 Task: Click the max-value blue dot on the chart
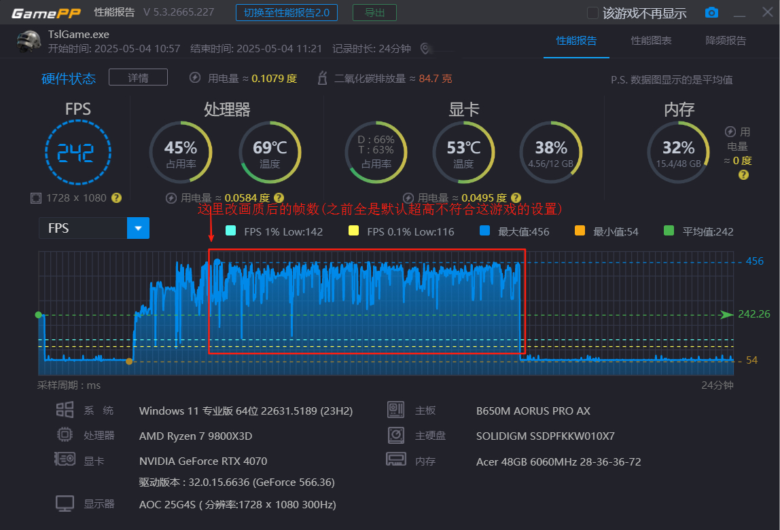(217, 262)
